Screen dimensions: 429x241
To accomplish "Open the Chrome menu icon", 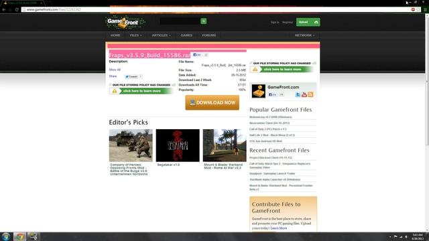I will pyautogui.click(x=425, y=9).
